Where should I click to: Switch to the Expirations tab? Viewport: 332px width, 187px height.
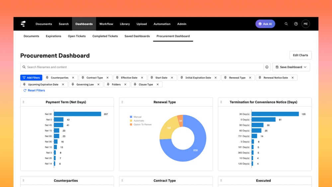point(53,36)
